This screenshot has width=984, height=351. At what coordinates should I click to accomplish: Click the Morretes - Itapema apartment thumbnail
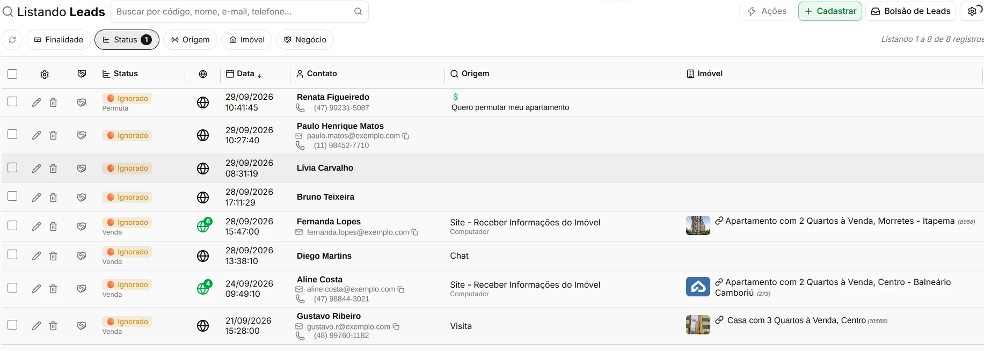tap(698, 225)
